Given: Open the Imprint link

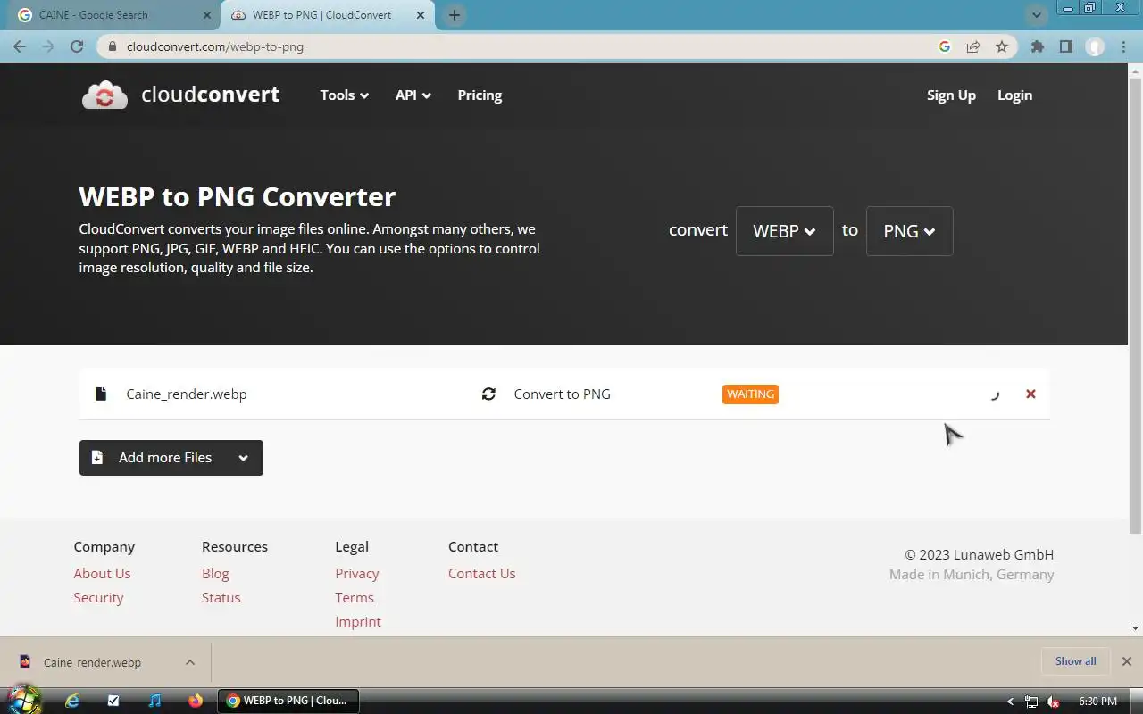Looking at the screenshot, I should point(358,622).
